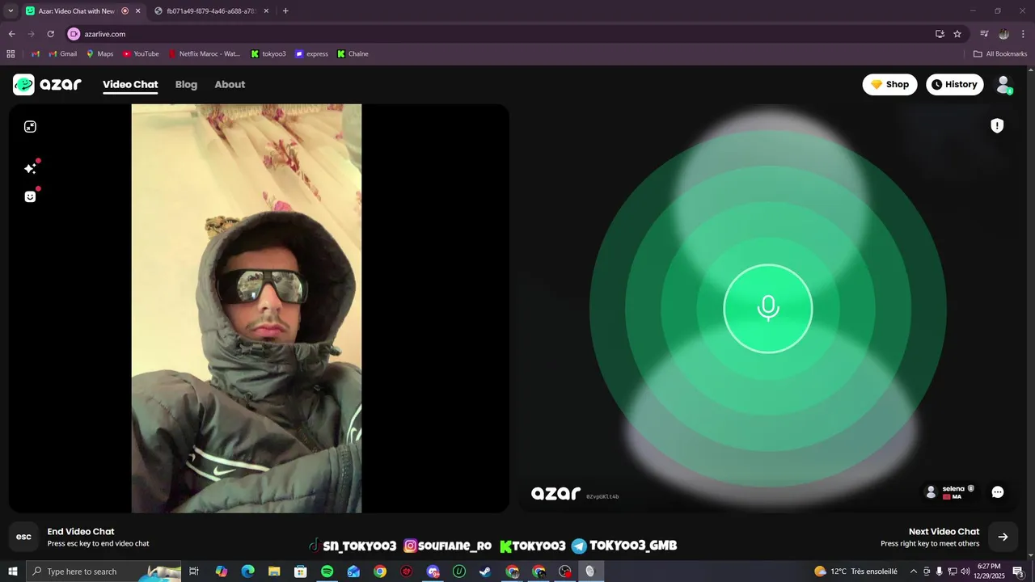
Task: Bookmark this page with the star icon
Action: point(957,34)
